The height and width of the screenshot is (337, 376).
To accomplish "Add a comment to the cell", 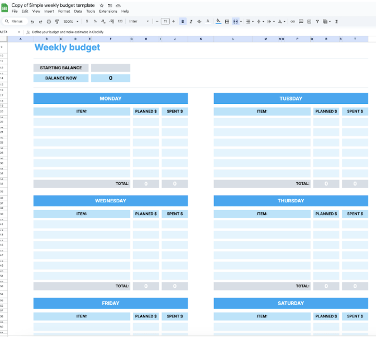I will pos(301,22).
